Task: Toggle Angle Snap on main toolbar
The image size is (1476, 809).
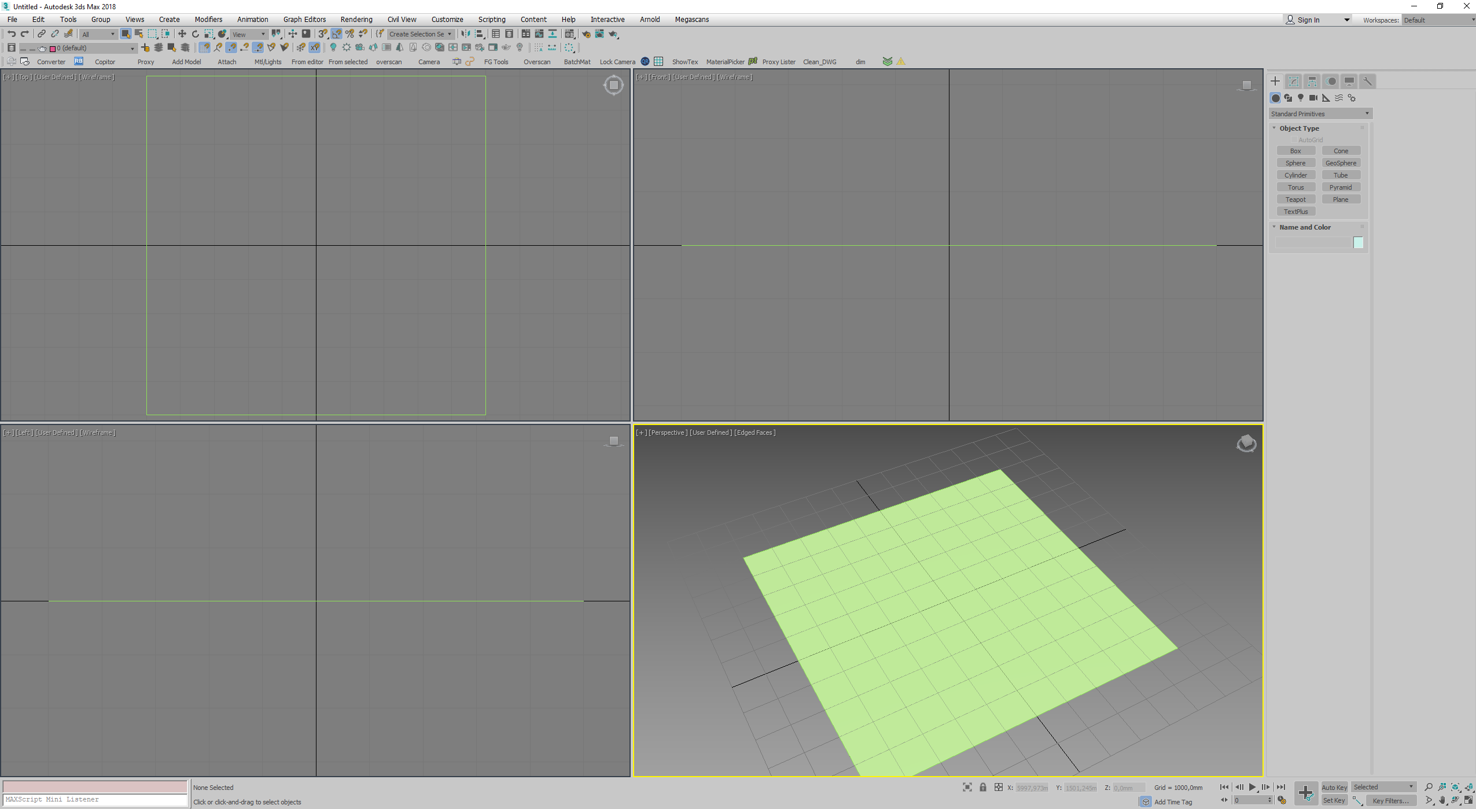Action: (336, 34)
